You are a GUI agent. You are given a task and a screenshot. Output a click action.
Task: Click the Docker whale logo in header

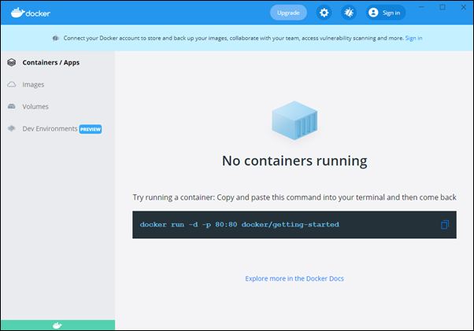(x=31, y=13)
